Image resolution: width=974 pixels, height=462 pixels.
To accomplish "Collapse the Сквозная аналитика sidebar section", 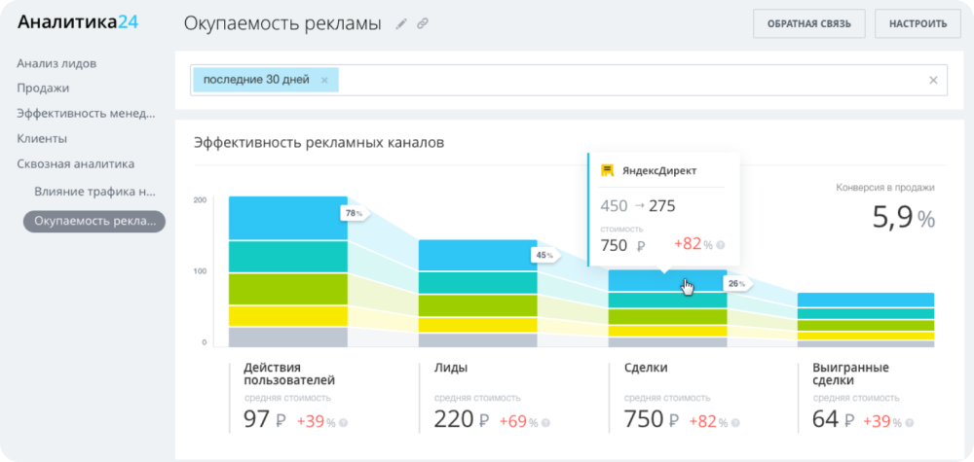I will 76,163.
